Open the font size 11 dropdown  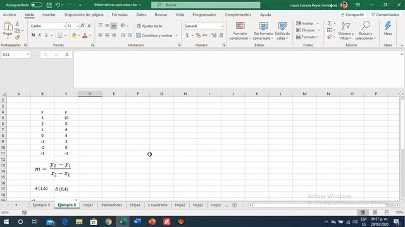pyautogui.click(x=77, y=26)
